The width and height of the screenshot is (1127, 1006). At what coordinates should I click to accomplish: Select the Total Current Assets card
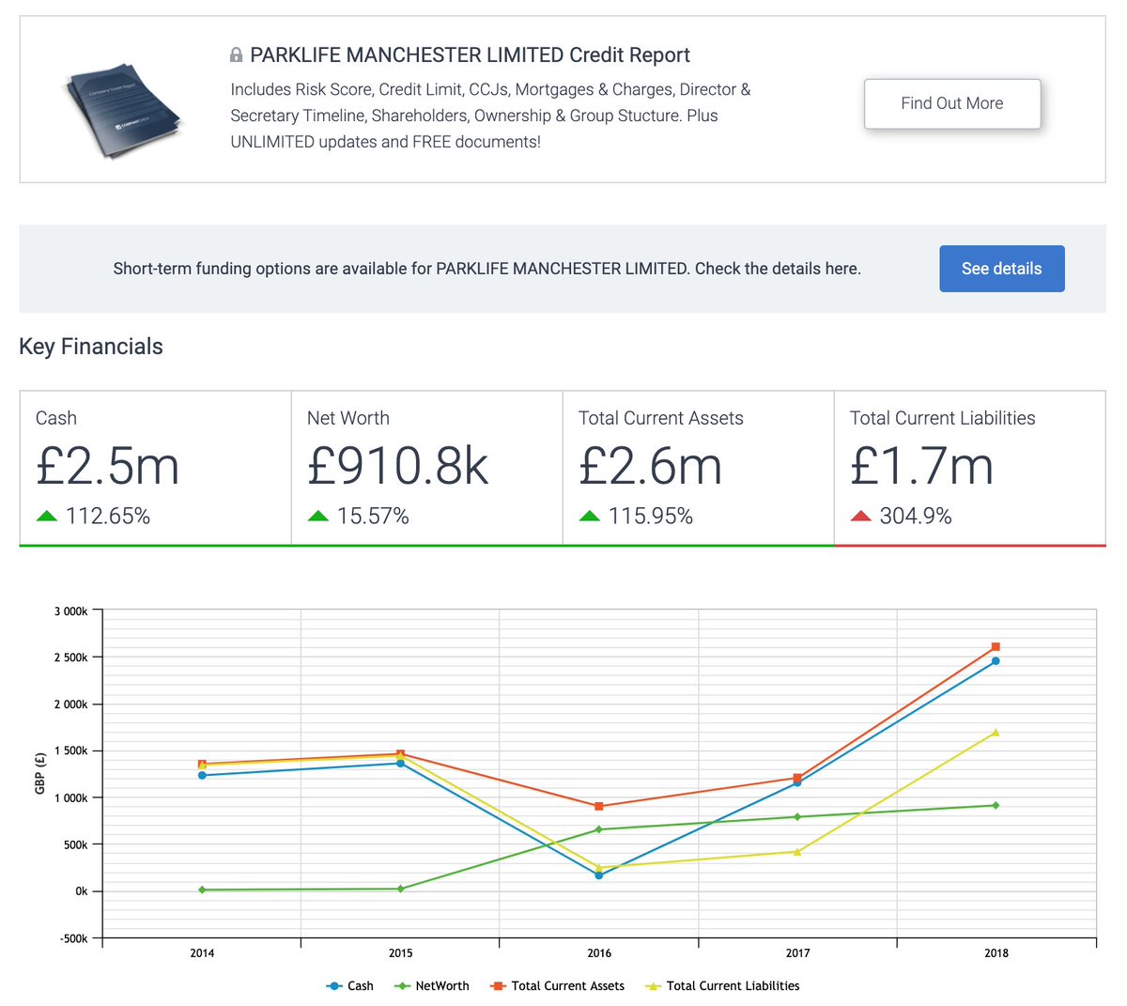(x=699, y=468)
